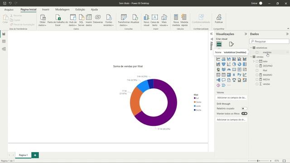Expand the data date hierarchy
290x163 pixels.
coord(254,62)
